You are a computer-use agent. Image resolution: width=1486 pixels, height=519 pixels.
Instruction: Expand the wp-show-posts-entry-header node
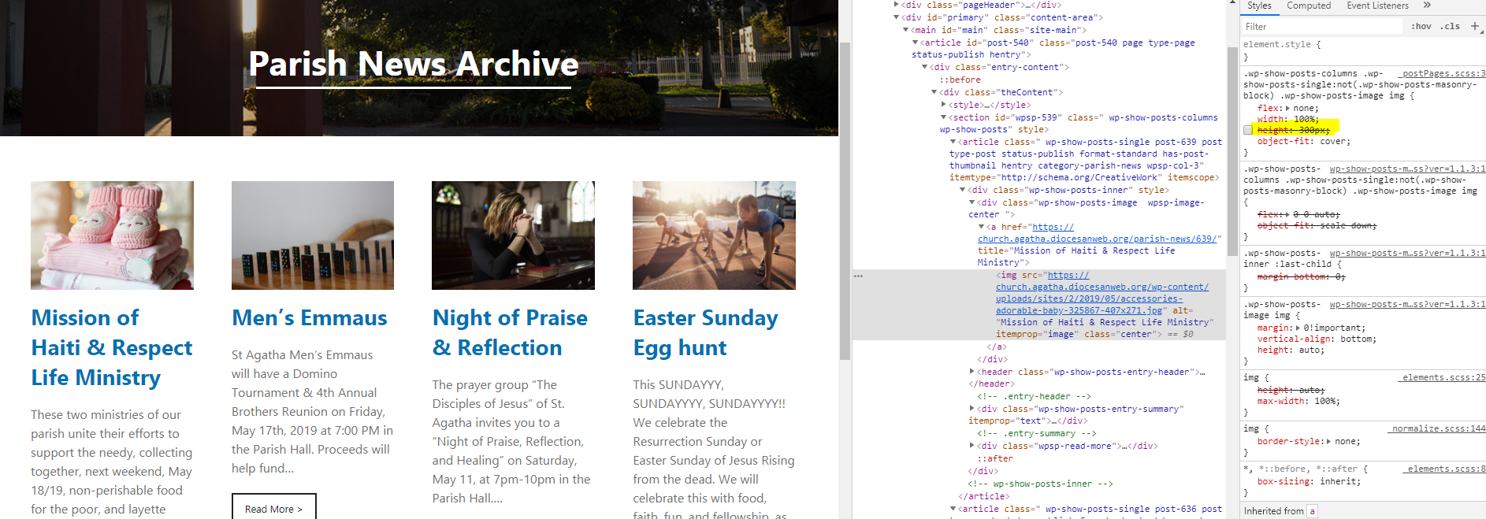click(x=972, y=372)
